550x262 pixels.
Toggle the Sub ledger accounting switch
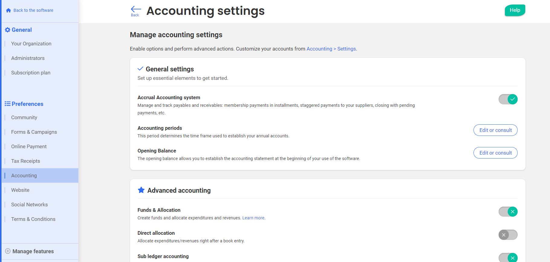(x=508, y=258)
